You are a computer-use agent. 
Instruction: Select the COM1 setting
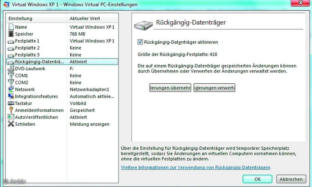pos(62,76)
